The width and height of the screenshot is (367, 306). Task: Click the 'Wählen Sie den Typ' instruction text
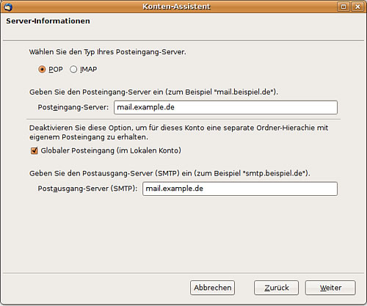(108, 52)
